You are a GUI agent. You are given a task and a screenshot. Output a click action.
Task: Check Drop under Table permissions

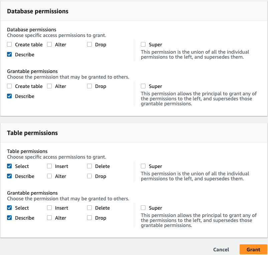click(x=89, y=176)
